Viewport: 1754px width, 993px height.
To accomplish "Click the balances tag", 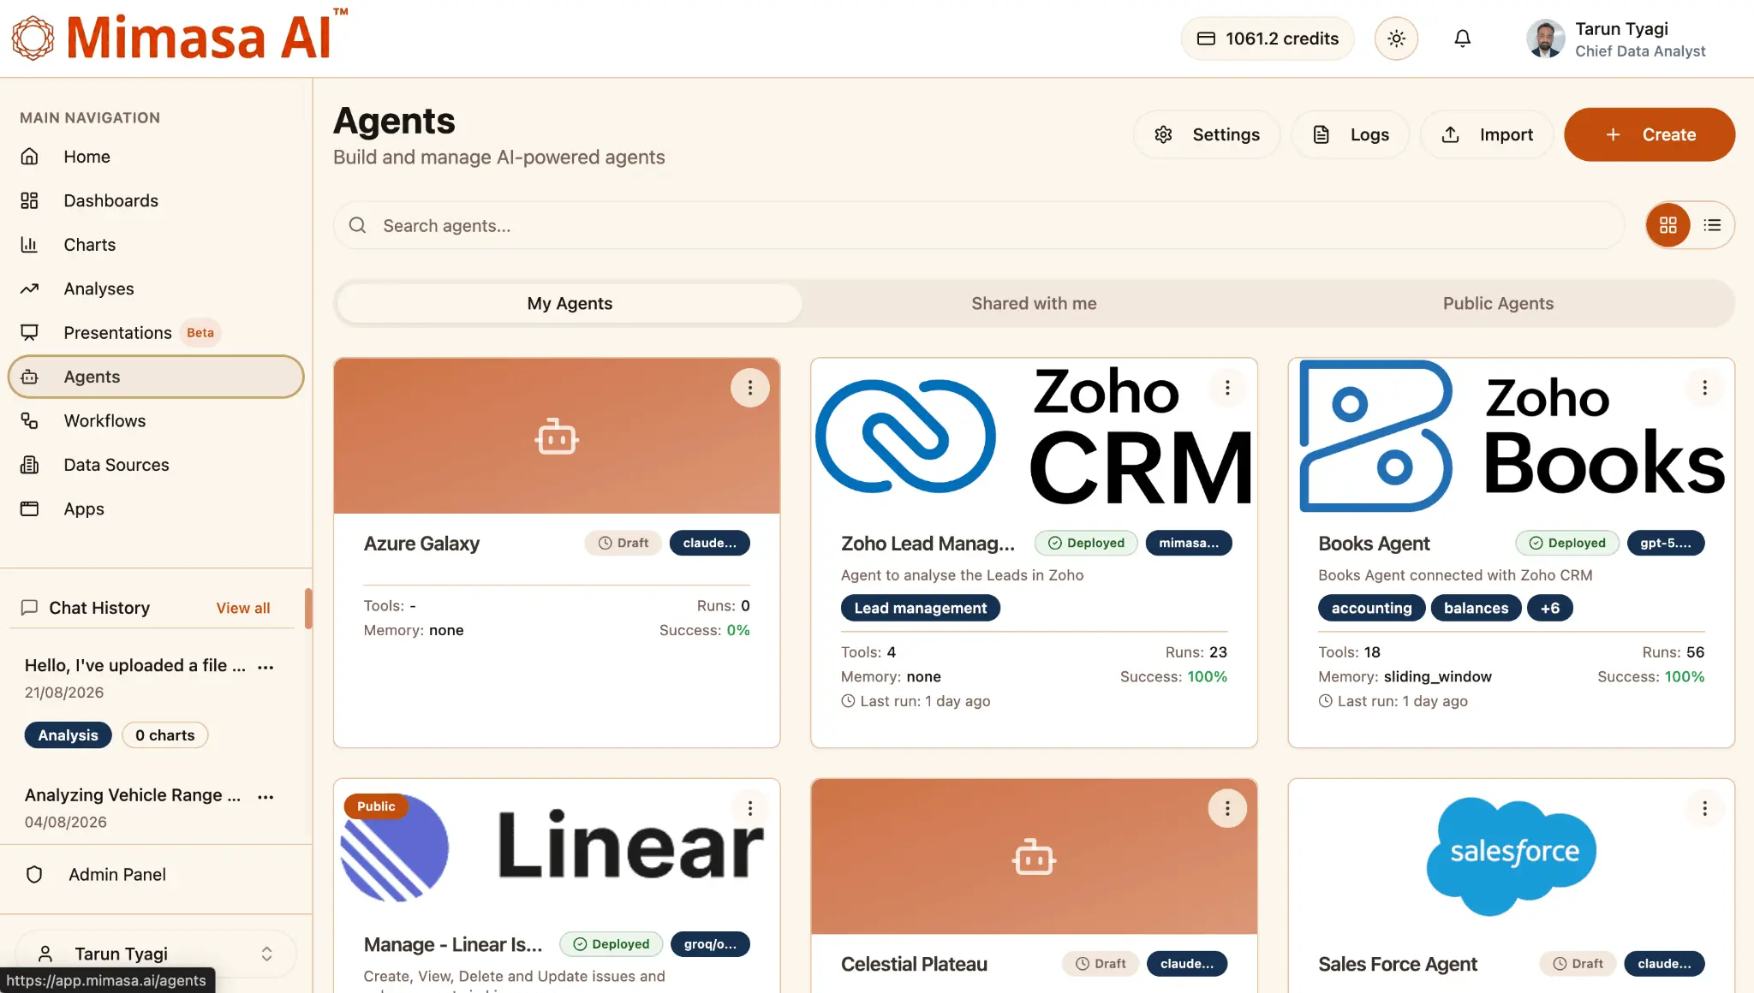I will pos(1476,608).
